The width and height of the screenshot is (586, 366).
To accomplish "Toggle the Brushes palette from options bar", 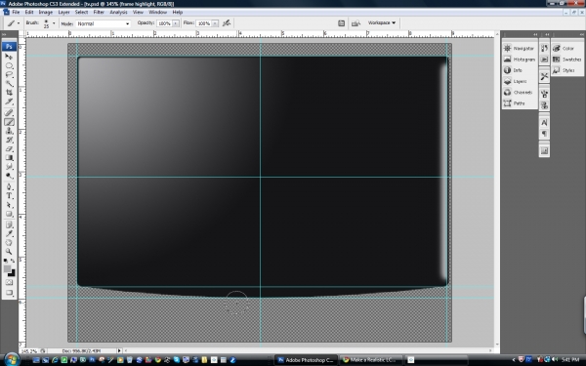I will coord(341,23).
